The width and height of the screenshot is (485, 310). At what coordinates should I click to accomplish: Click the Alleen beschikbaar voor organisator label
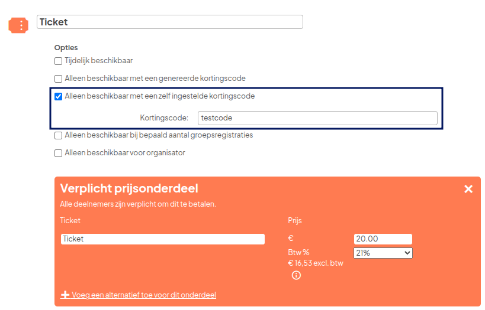[124, 153]
